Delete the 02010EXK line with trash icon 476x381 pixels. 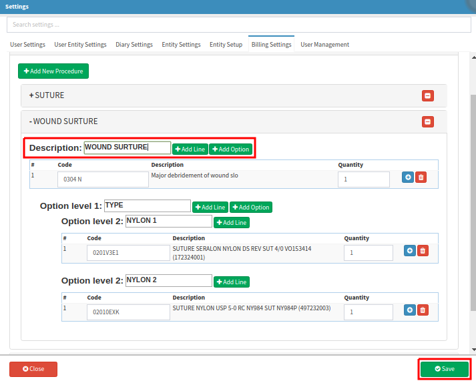(423, 310)
